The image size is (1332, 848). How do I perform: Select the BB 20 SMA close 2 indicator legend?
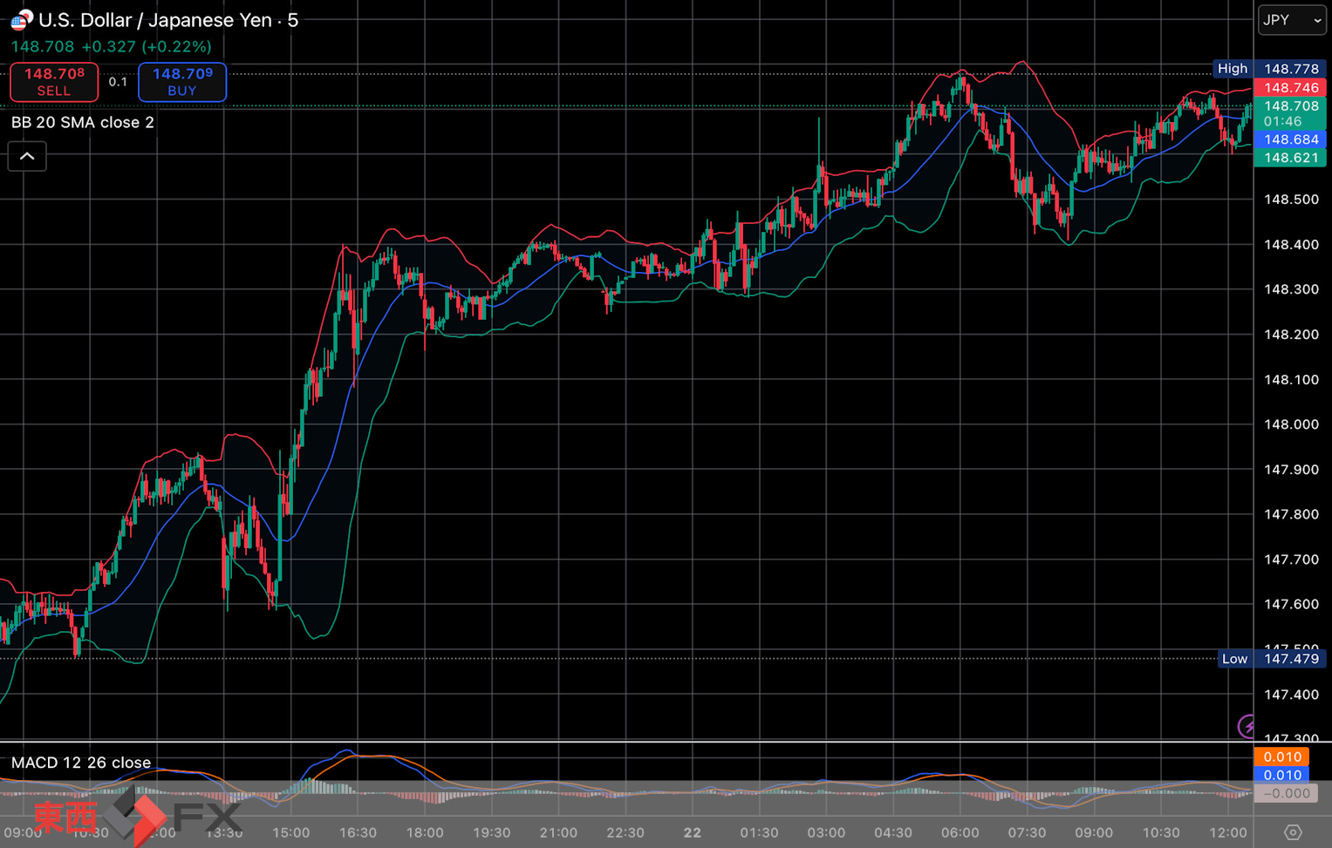click(83, 123)
